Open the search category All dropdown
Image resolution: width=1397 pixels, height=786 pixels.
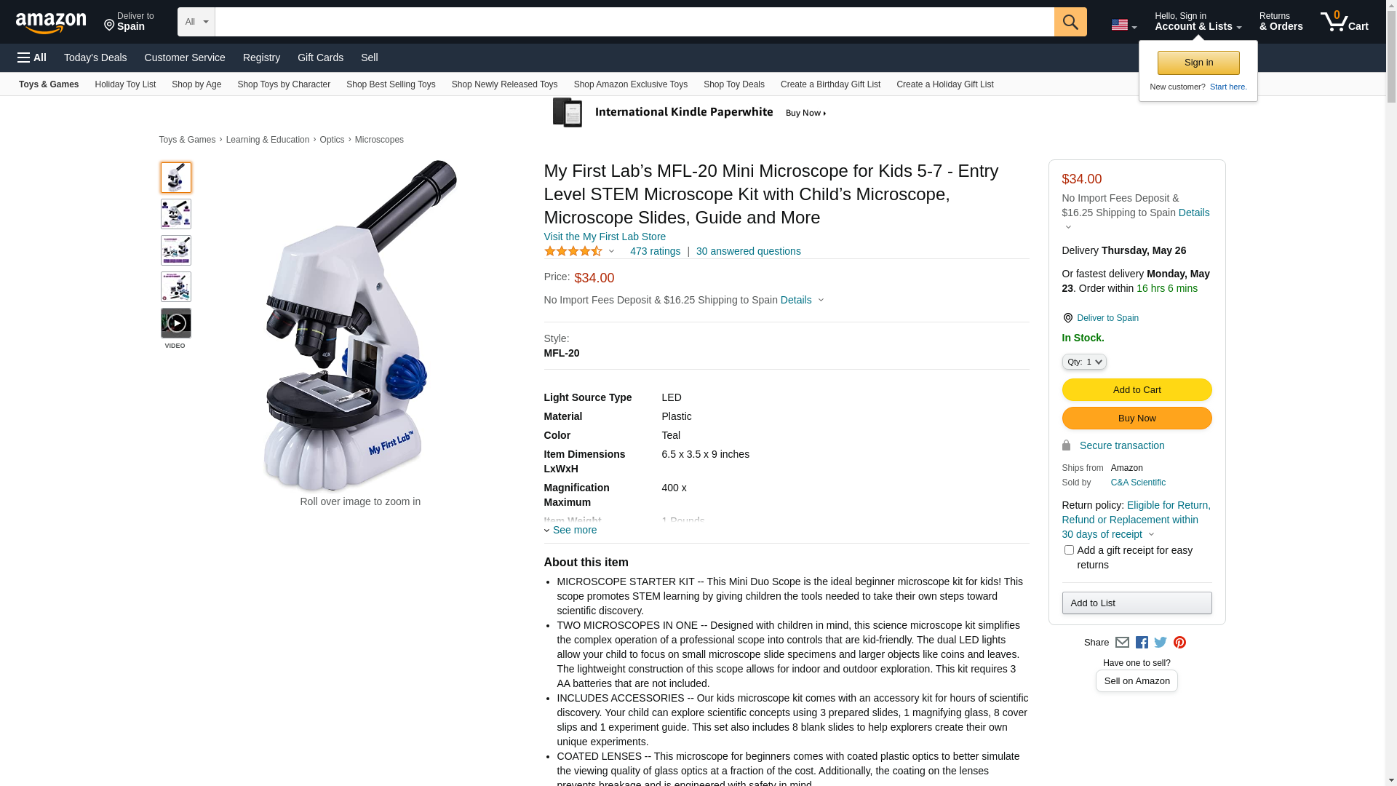[196, 22]
